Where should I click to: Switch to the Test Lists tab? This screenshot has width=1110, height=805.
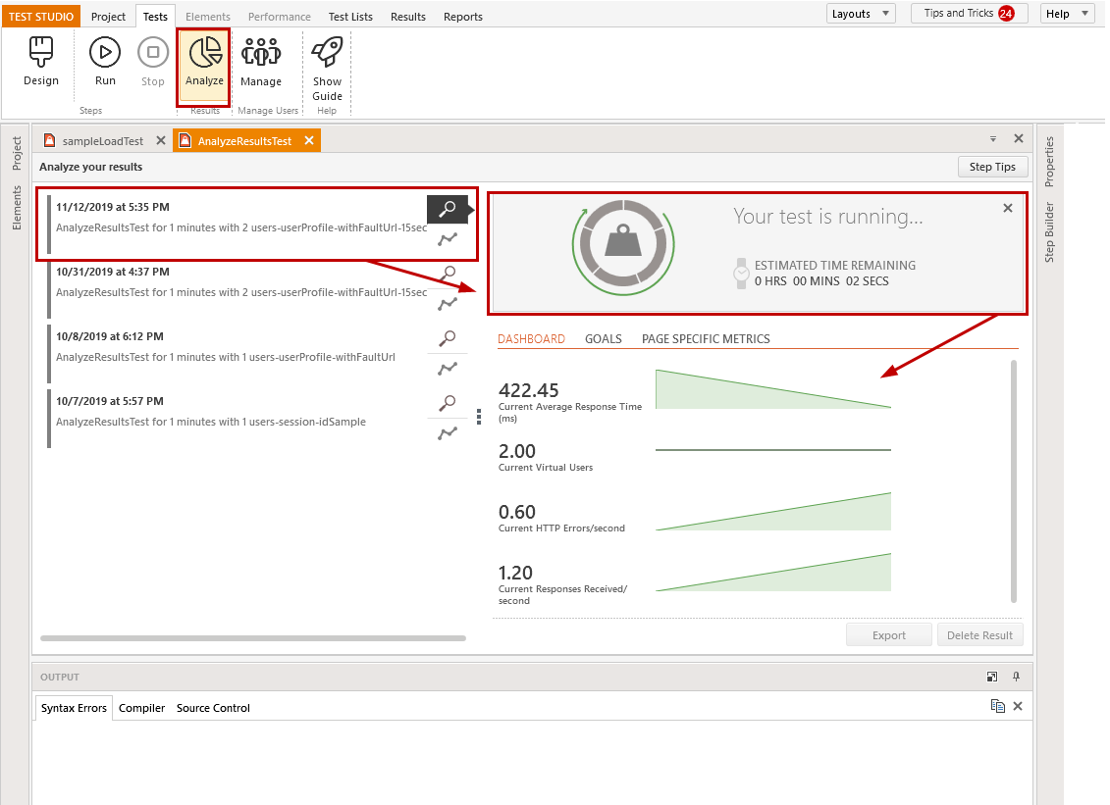tap(350, 17)
